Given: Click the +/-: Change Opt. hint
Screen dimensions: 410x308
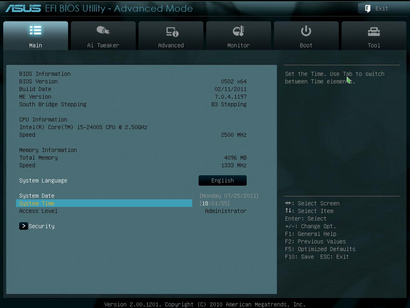Looking at the screenshot, I should pyautogui.click(x=310, y=226).
